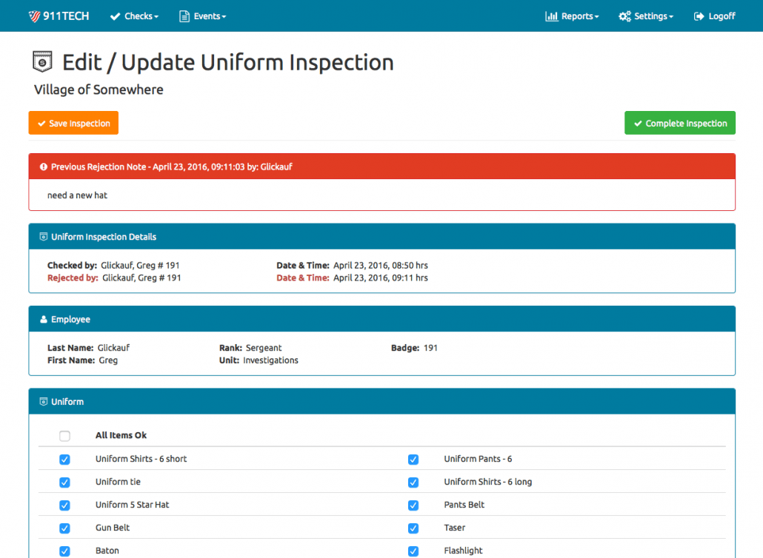
Task: Open the Events dropdown menu
Action: tap(202, 15)
